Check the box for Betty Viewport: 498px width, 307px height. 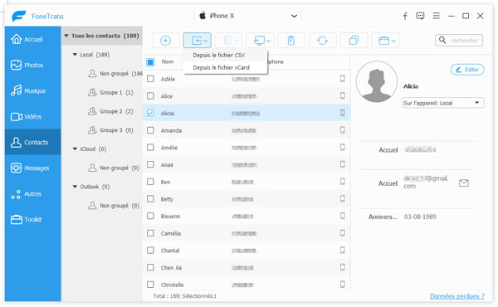click(150, 199)
